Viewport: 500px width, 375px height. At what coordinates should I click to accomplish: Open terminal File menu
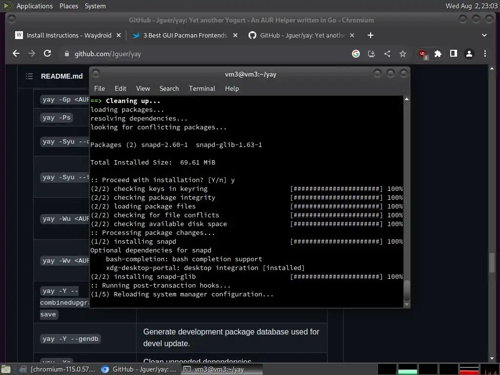click(100, 89)
